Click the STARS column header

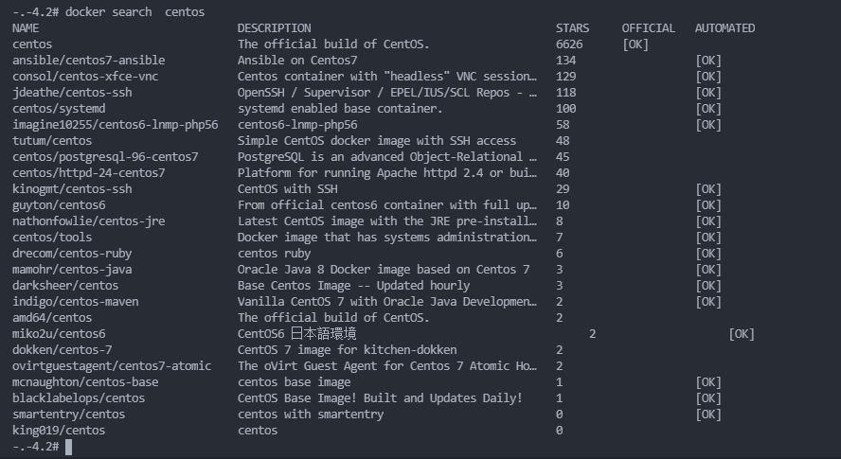coord(572,28)
